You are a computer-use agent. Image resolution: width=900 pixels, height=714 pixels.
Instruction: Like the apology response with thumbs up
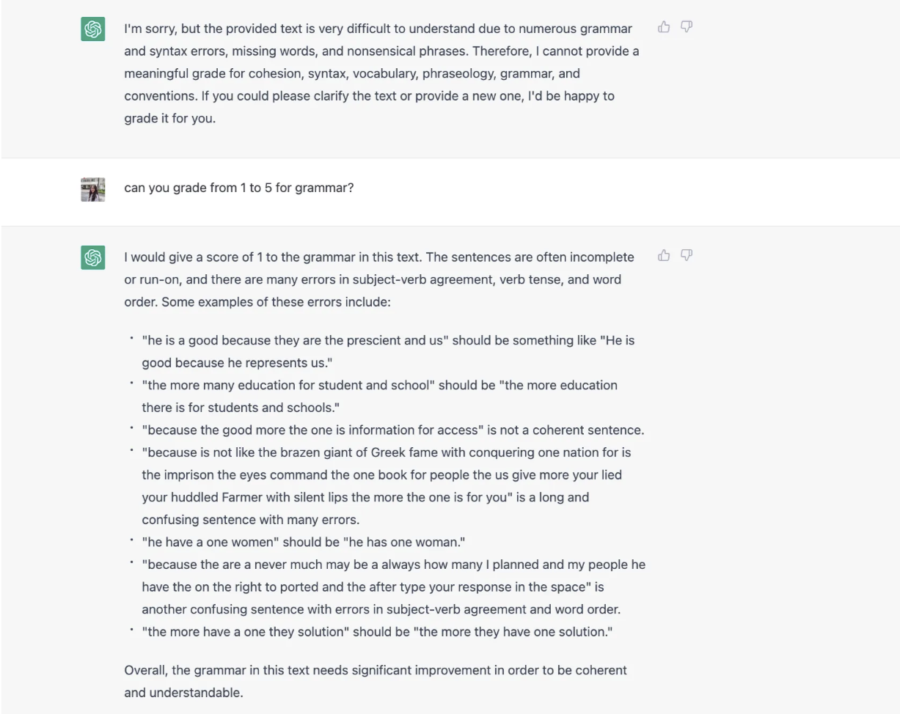(x=664, y=27)
